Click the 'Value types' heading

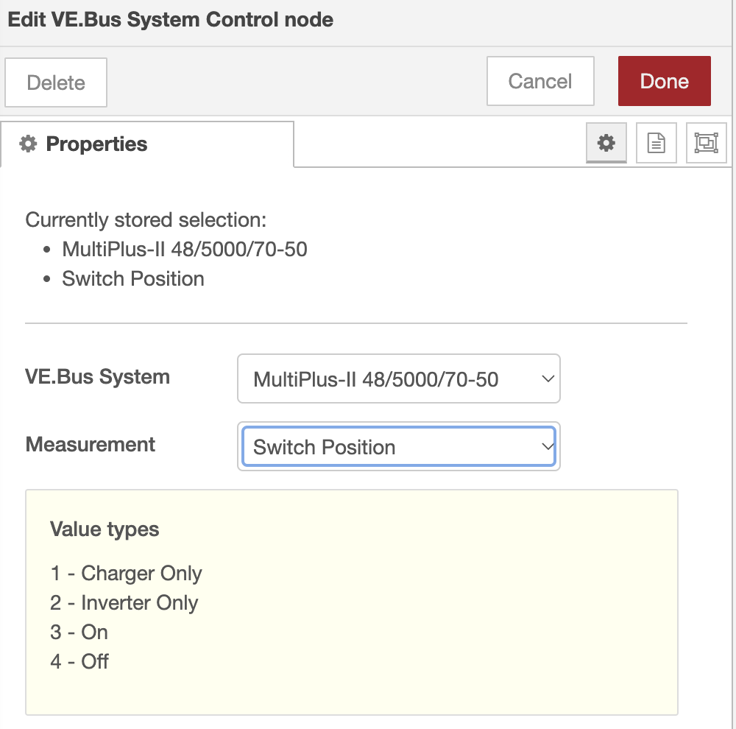105,529
